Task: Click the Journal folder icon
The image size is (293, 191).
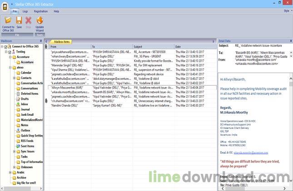Action: (18, 109)
